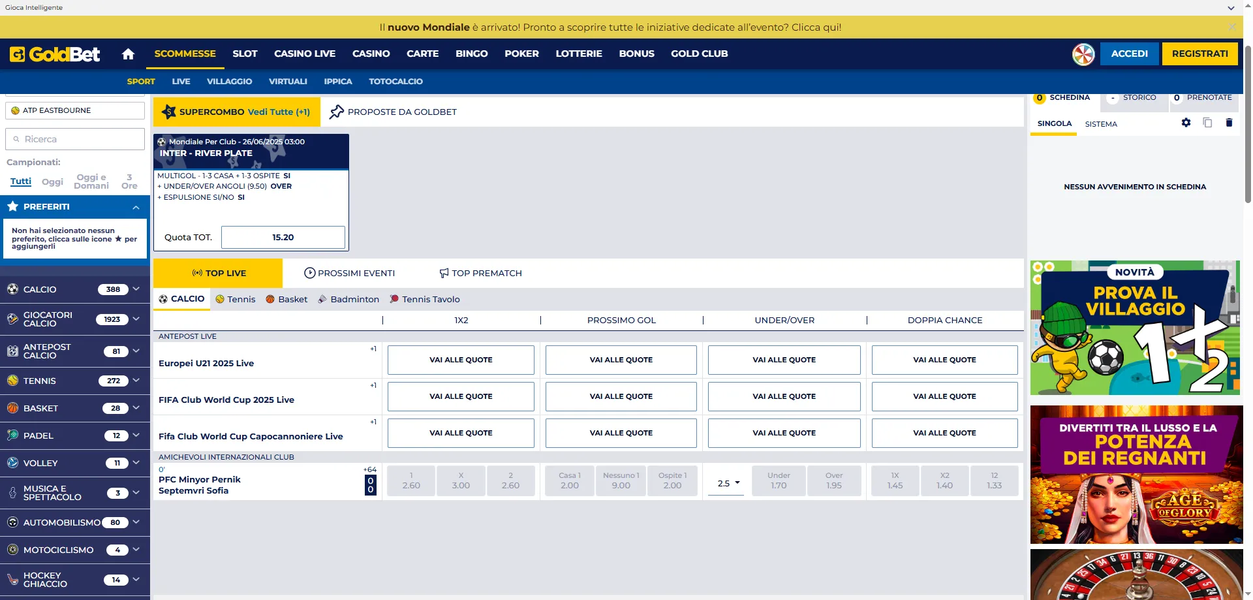This screenshot has height=600, width=1253.
Task: Delete the betslip with the trash icon
Action: [1229, 123]
